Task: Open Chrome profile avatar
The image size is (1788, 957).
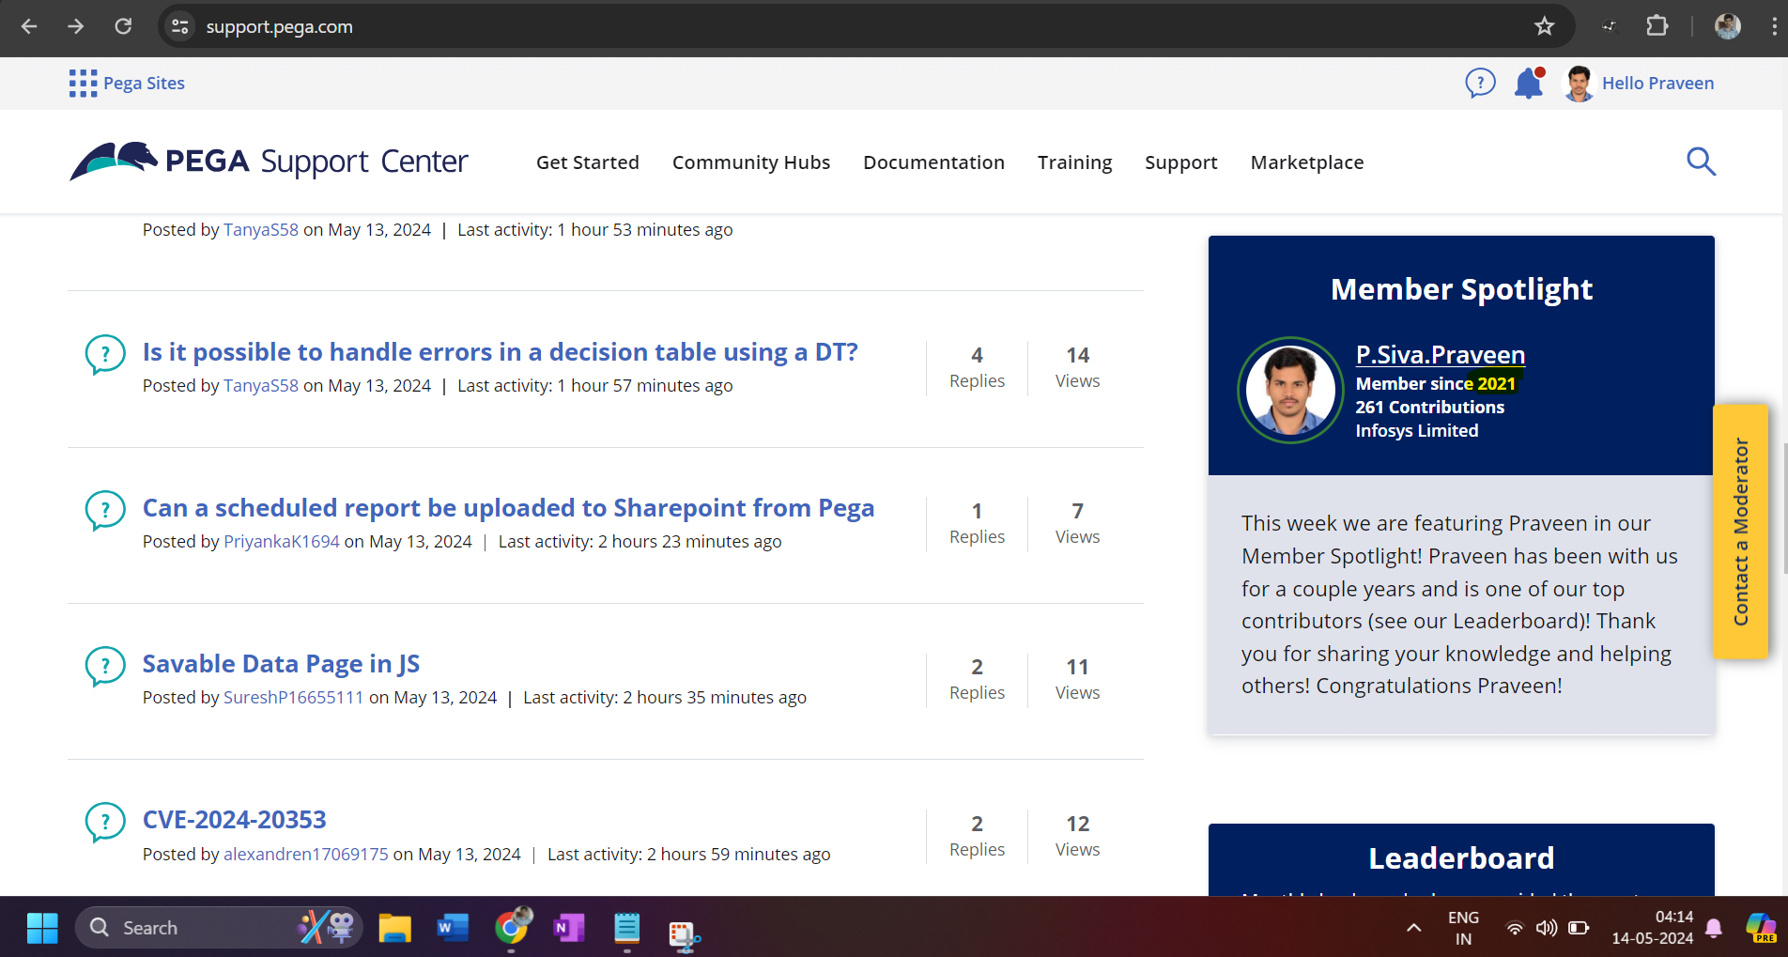Action: coord(1727,26)
